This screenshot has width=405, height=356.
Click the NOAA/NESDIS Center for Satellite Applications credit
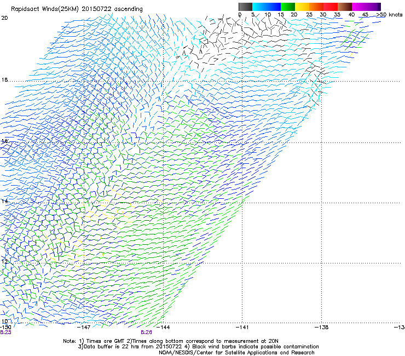[236, 353]
